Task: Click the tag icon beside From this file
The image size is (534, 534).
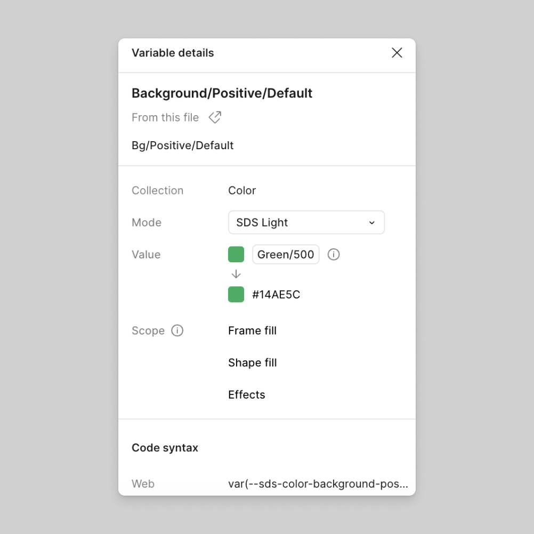Action: click(215, 117)
